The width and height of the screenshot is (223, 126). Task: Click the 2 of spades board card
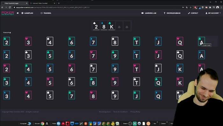pyautogui.click(x=96, y=26)
